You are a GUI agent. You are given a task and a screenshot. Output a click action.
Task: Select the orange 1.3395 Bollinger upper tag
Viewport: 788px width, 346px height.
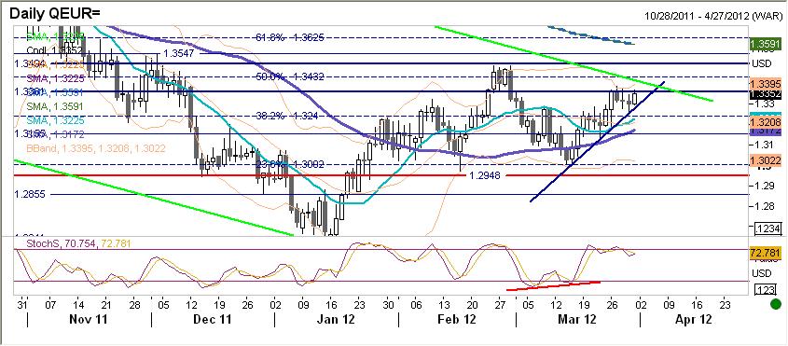tap(765, 83)
